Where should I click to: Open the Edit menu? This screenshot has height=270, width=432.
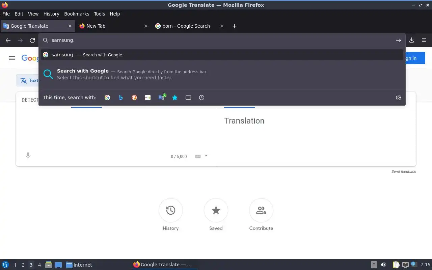click(19, 14)
